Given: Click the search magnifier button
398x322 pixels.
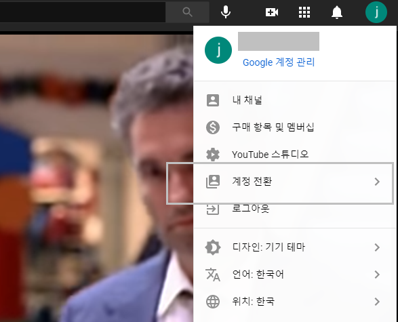Looking at the screenshot, I should [x=187, y=12].
